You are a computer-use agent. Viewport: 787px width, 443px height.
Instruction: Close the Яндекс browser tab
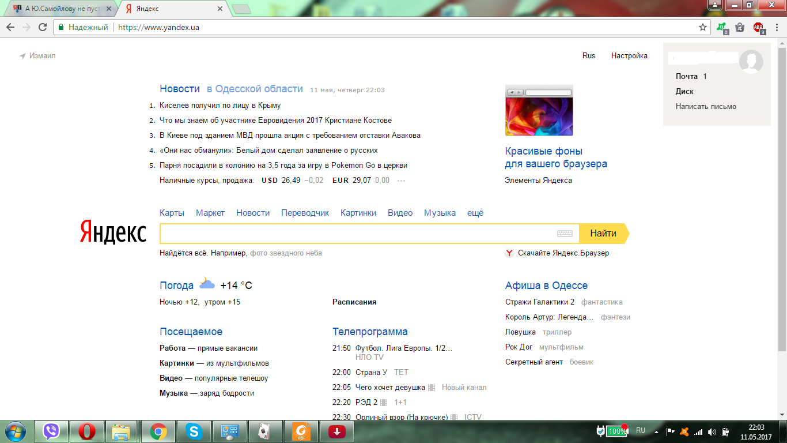220,9
